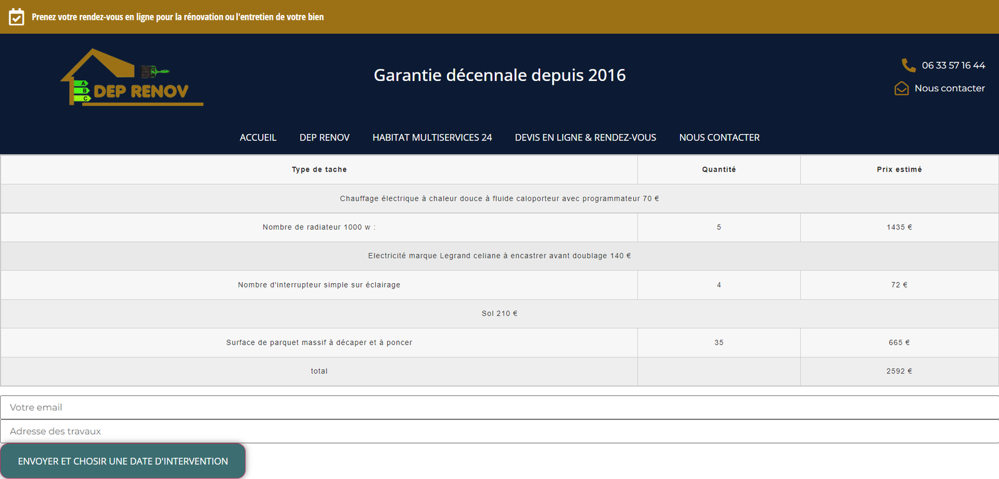Click the calendar check icon in top banner
Image resolution: width=999 pixels, height=479 pixels.
pos(16,17)
